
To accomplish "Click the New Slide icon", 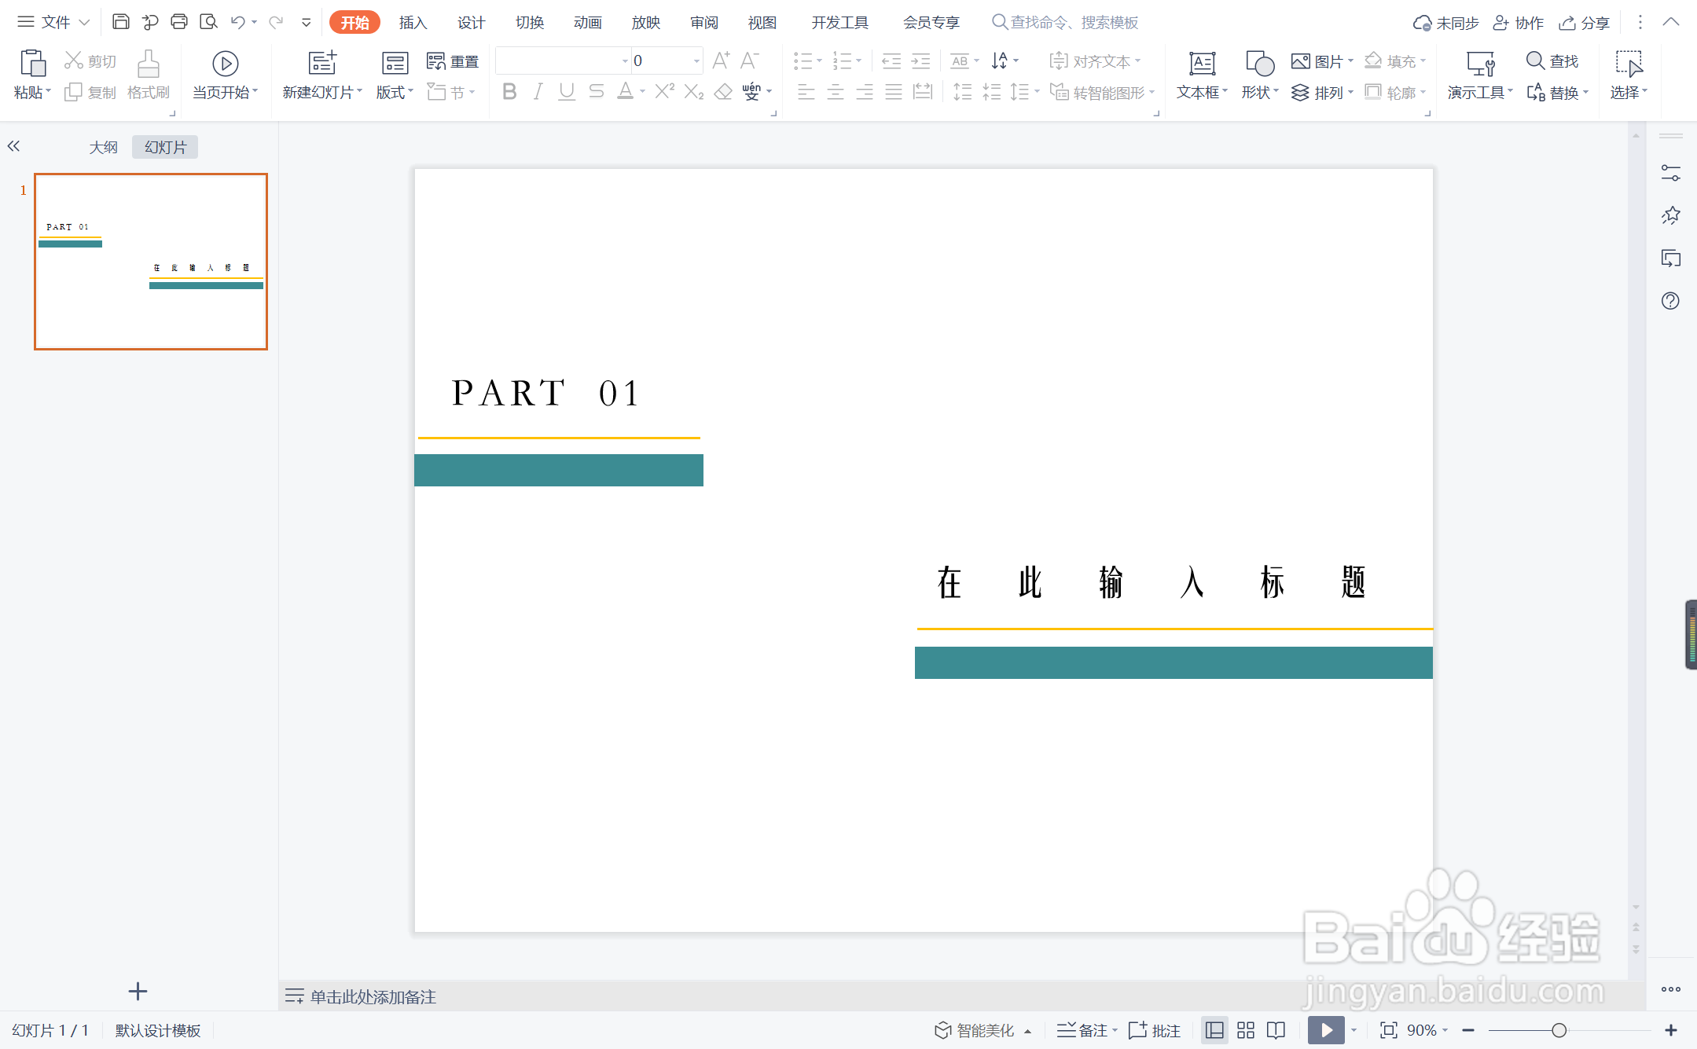I will tap(322, 63).
